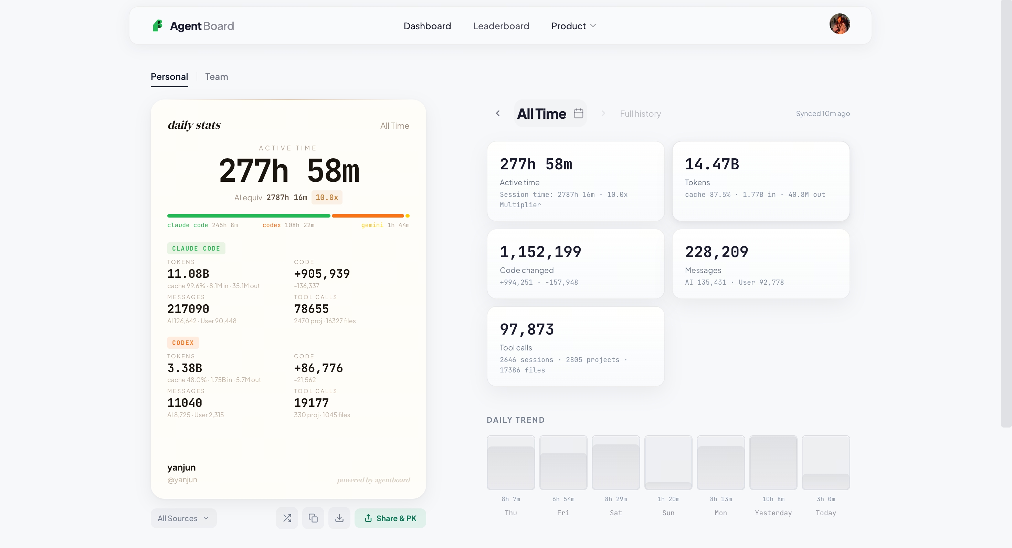Go to next period with right chevron
Viewport: 1012px width, 548px height.
point(603,114)
